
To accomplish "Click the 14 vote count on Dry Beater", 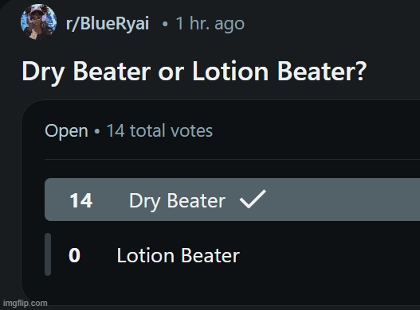I will 81,200.
